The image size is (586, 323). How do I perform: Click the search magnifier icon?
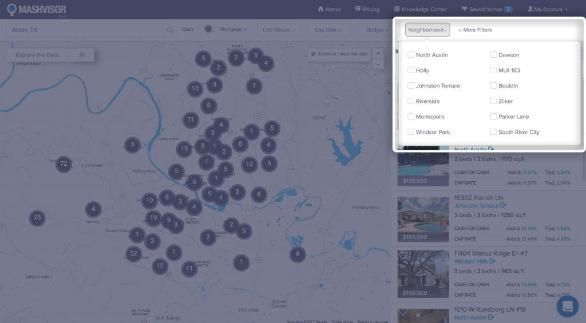click(x=170, y=30)
